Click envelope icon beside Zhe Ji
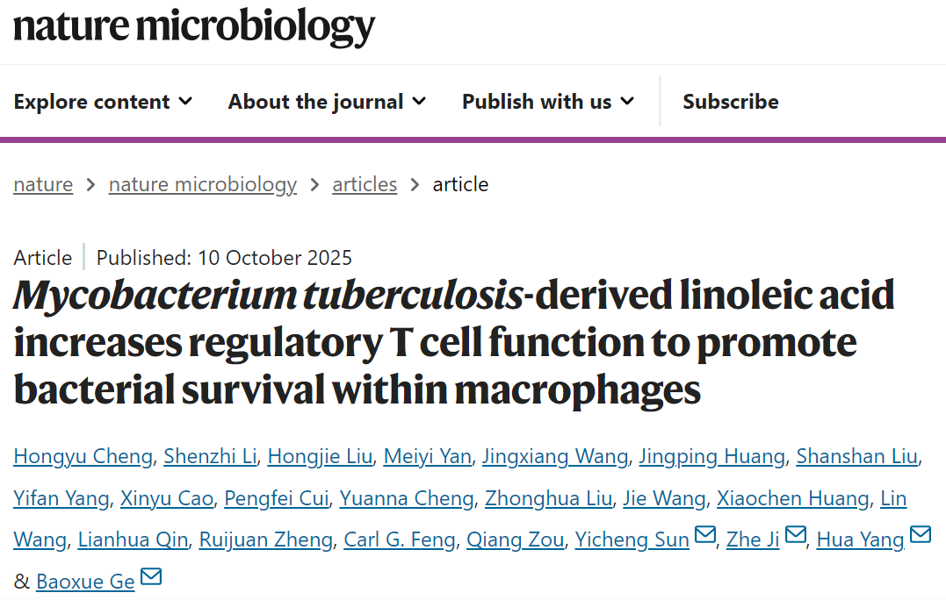 [795, 535]
